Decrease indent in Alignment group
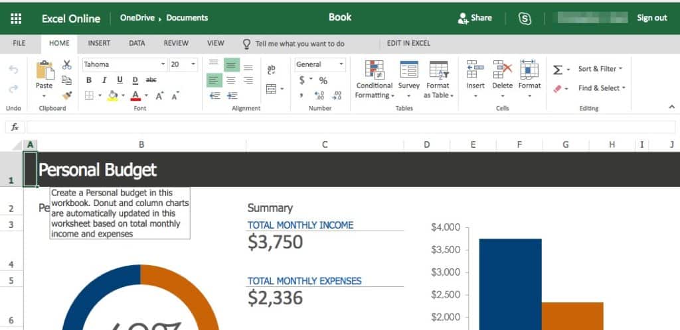 click(x=214, y=95)
